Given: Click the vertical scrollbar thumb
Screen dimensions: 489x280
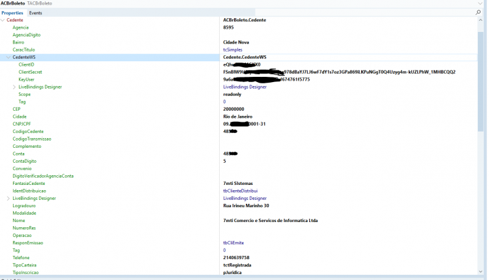Looking at the screenshot, I should tap(481, 81).
